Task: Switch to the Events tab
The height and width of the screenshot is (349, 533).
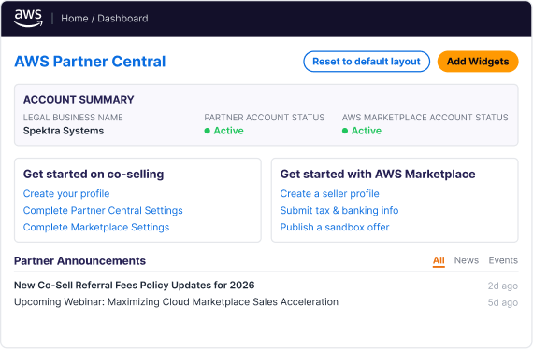Action: coord(503,260)
